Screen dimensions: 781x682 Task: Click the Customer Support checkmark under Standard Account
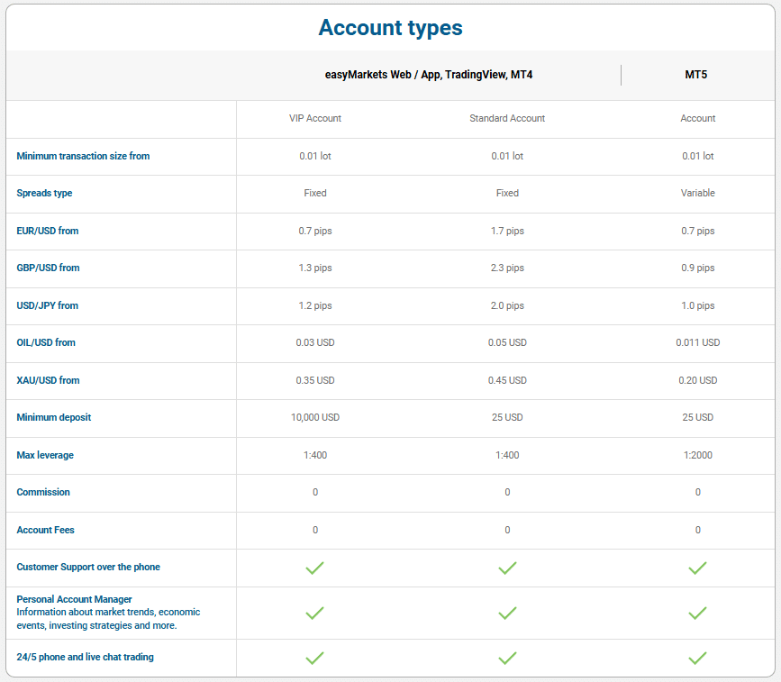click(507, 568)
